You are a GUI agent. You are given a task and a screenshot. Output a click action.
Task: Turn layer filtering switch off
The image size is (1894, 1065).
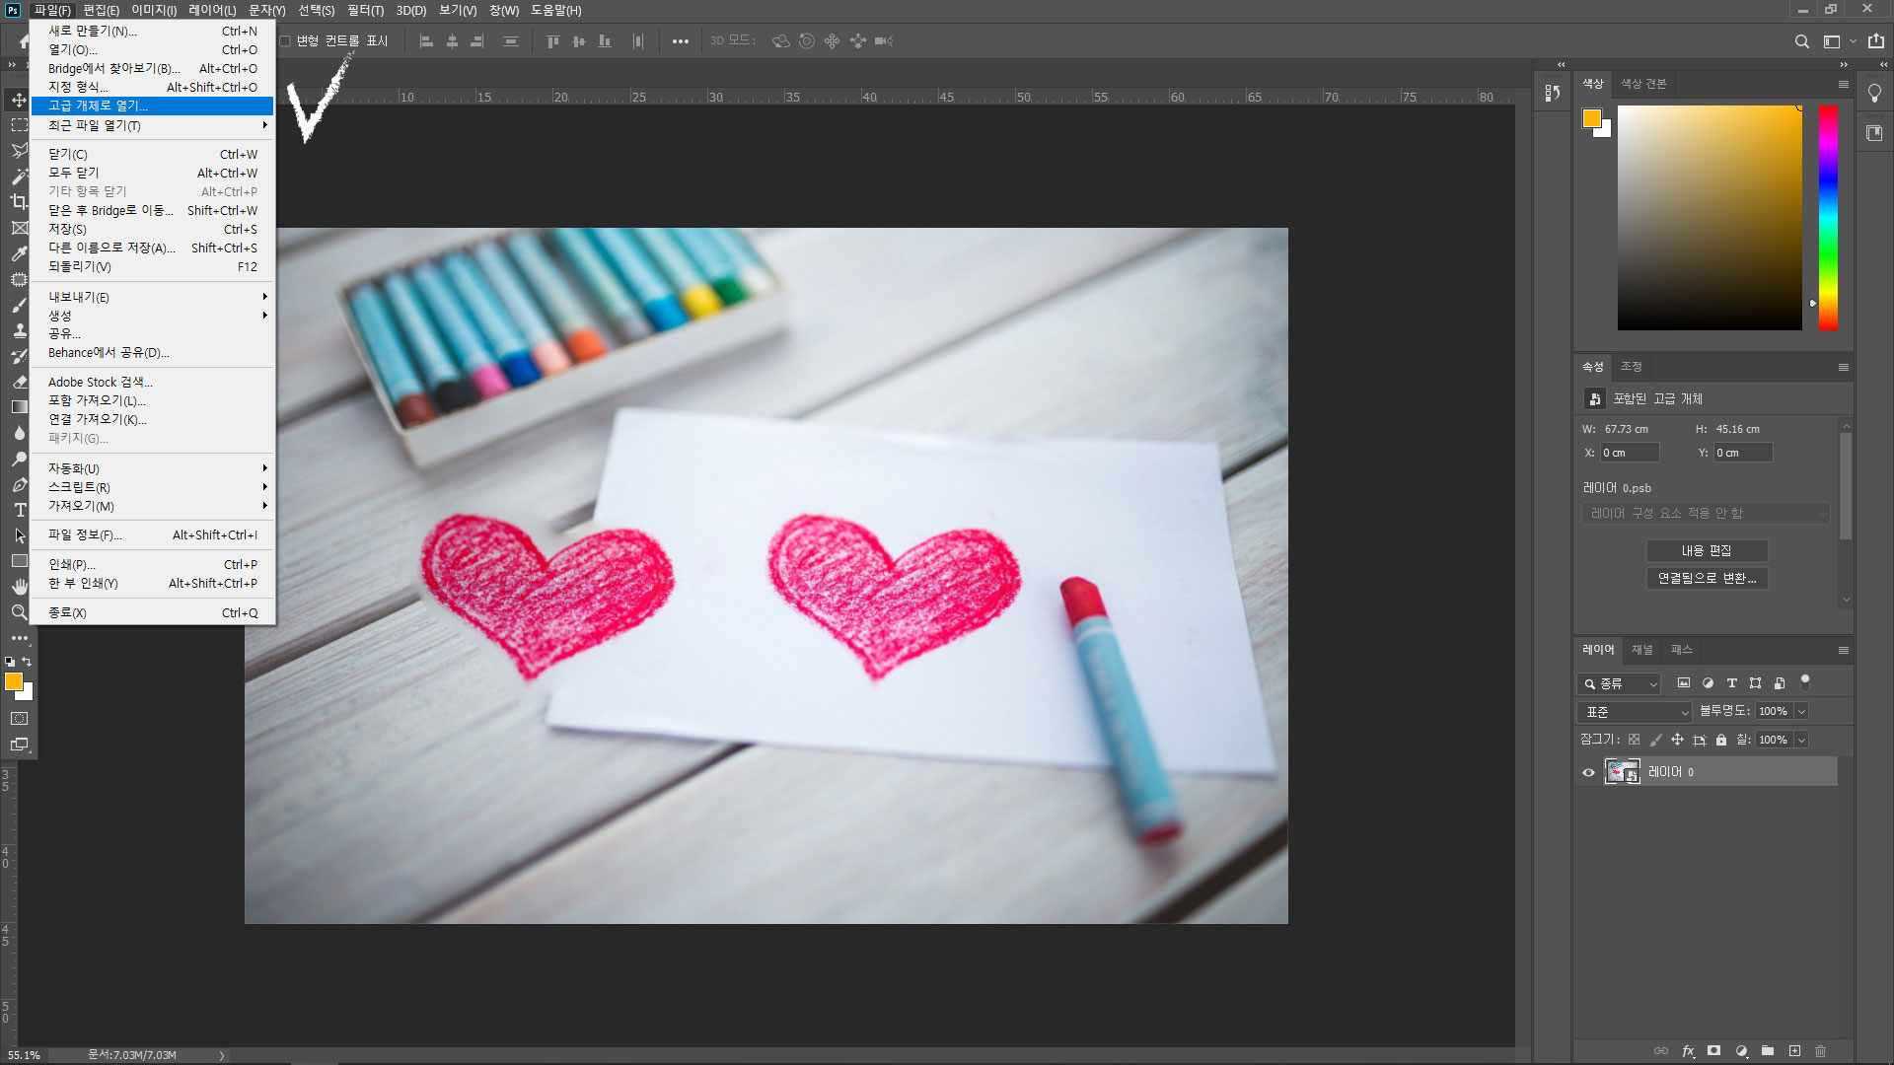(x=1805, y=680)
